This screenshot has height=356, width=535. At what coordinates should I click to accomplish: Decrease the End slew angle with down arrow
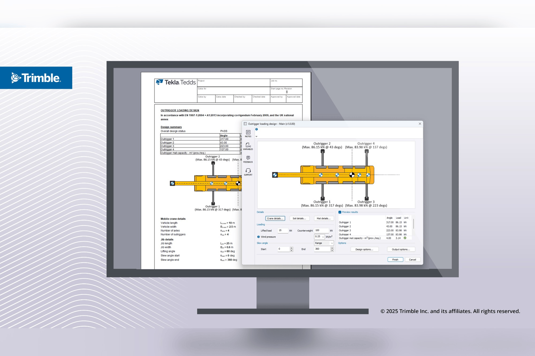coord(332,251)
